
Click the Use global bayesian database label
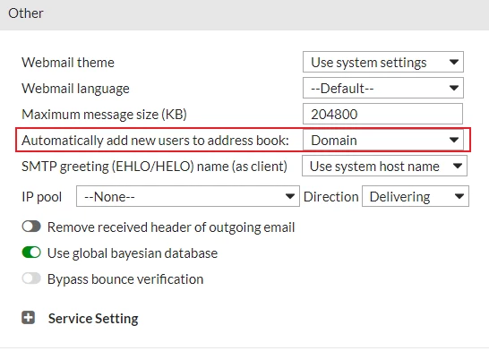click(133, 253)
